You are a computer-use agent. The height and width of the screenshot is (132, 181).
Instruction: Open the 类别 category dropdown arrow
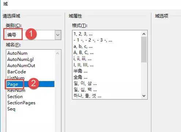click(58, 35)
